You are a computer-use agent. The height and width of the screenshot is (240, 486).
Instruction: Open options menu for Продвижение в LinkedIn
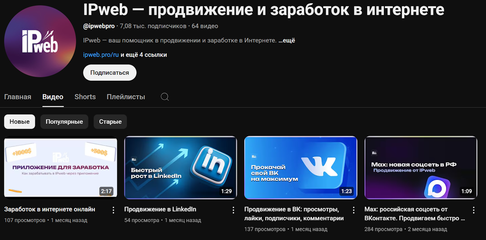coord(233,210)
